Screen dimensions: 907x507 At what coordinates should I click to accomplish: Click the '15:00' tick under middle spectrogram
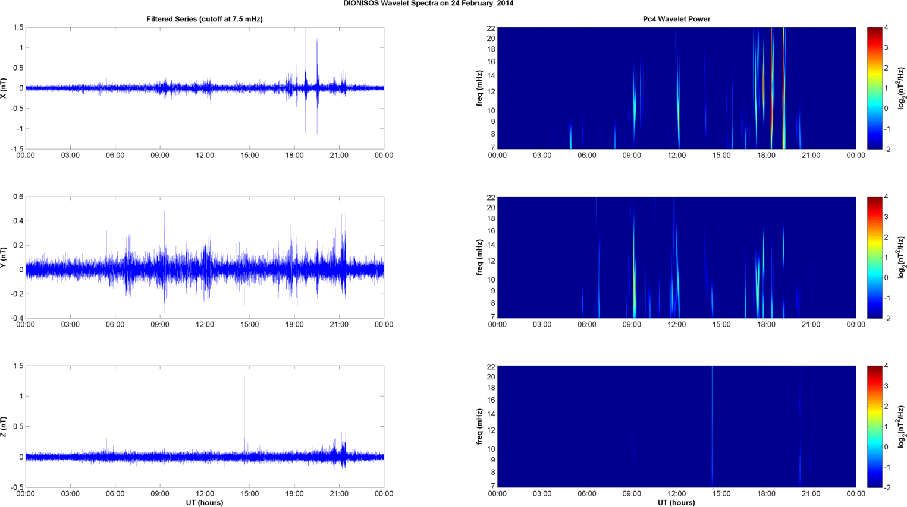[x=721, y=325]
